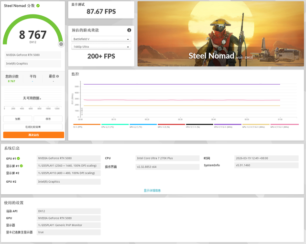Viewport: 306px width, 244px height.
Task: Click the 系统信息 section heading
Action: [x=12, y=148]
